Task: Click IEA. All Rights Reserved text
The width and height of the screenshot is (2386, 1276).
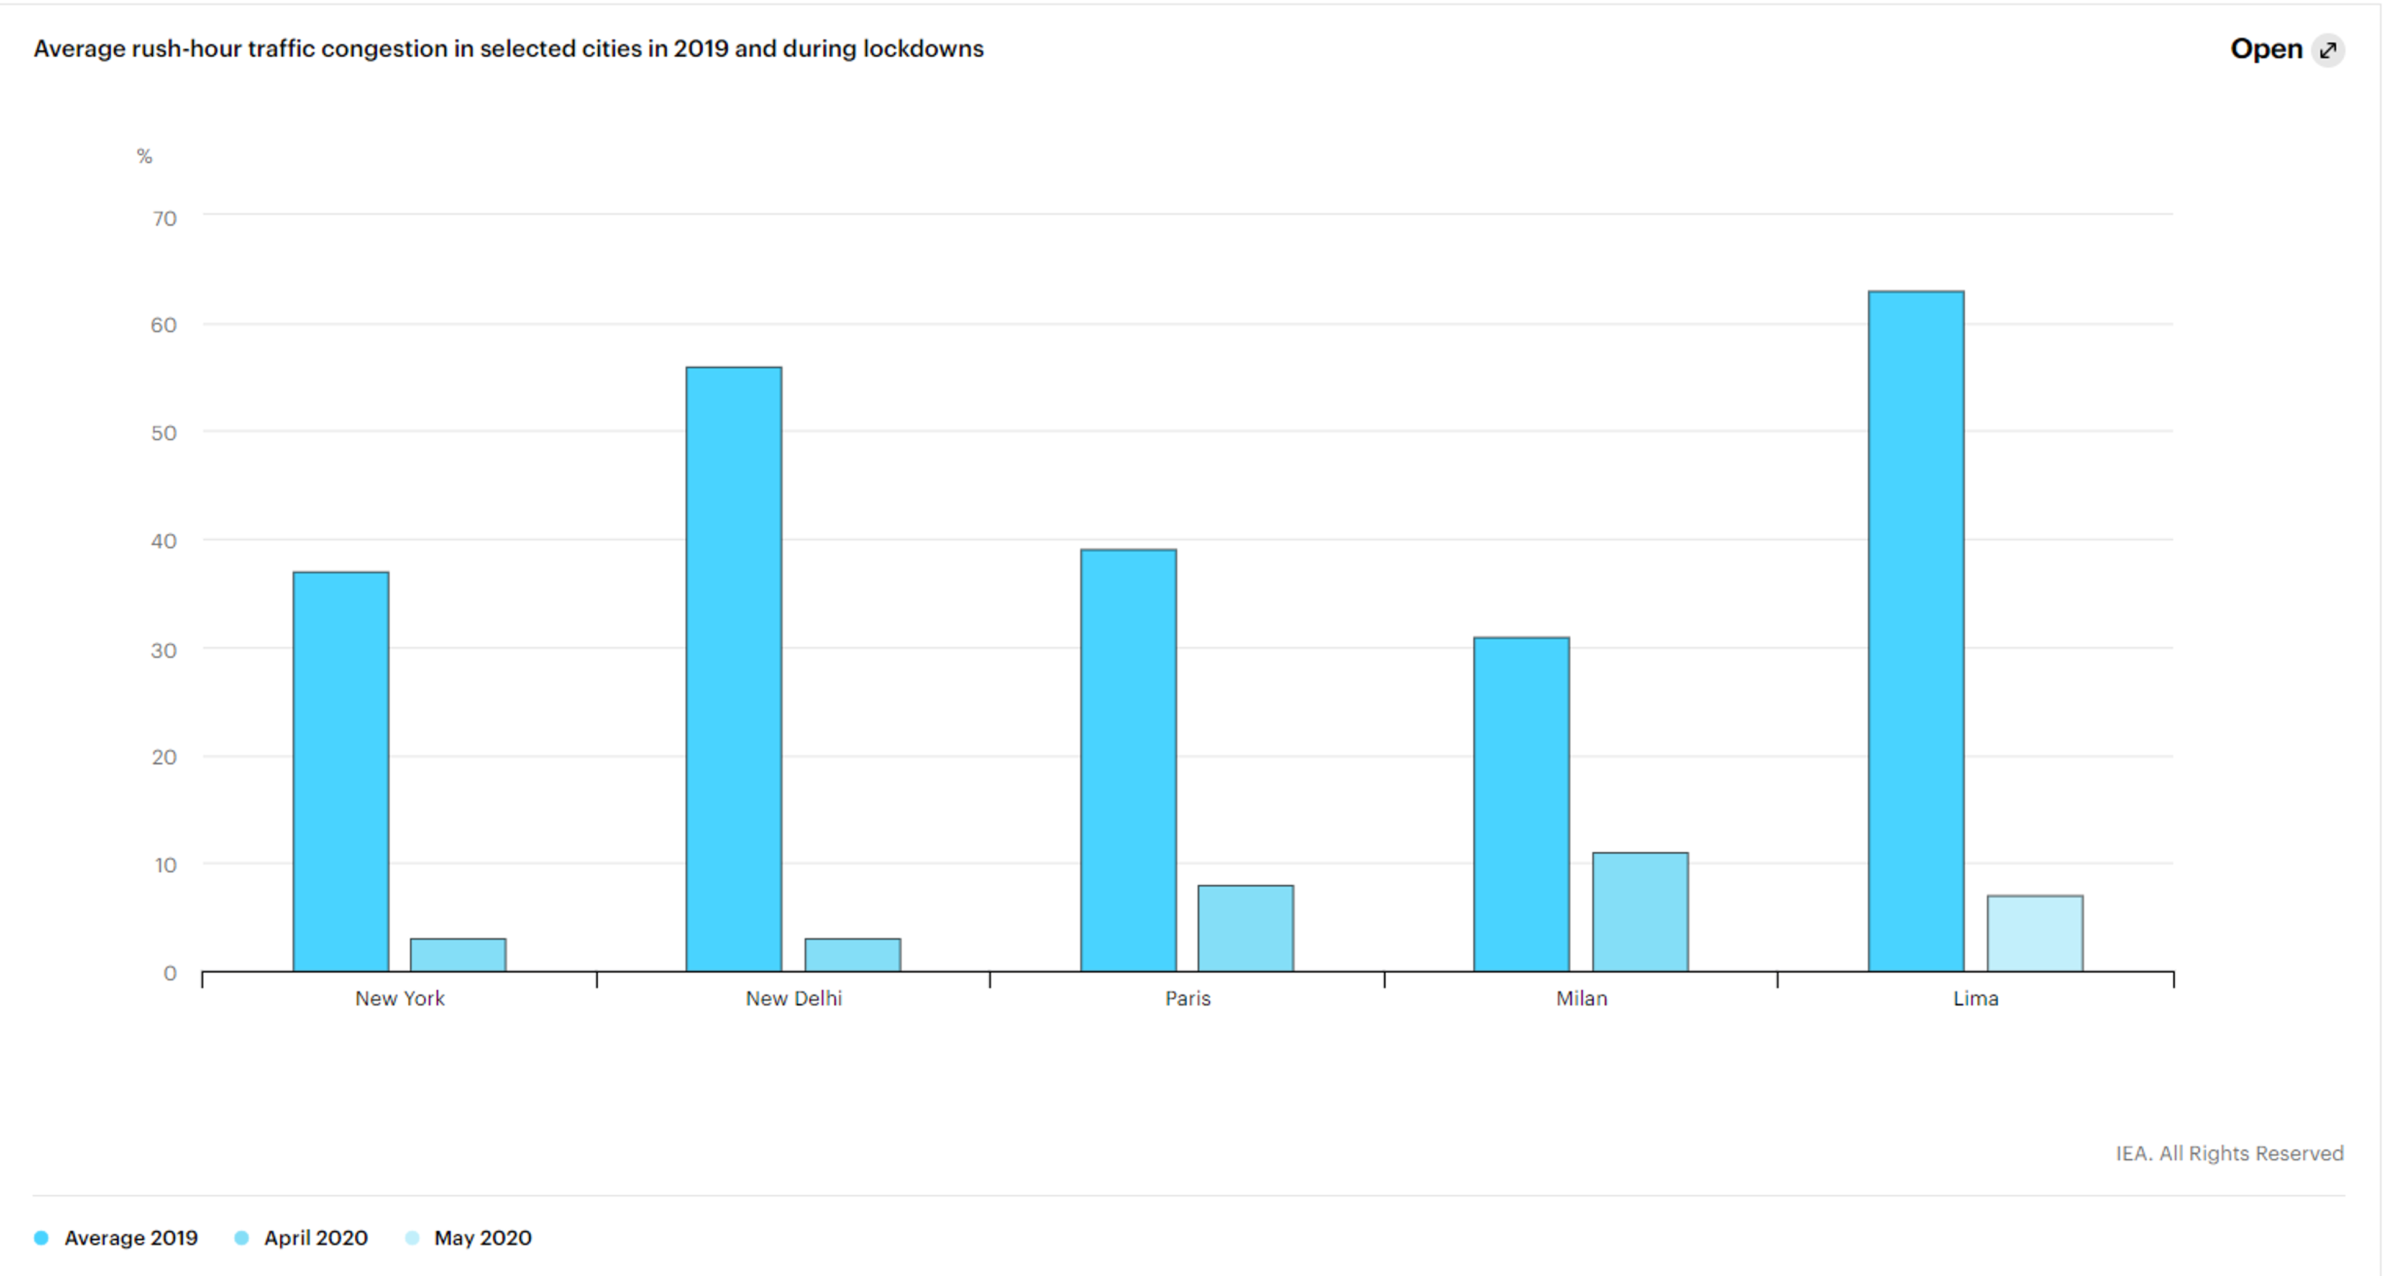Action: tap(2229, 1153)
